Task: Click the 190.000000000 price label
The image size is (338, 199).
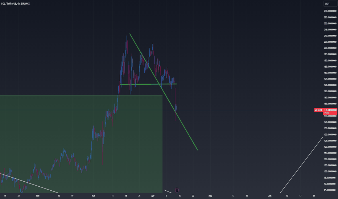Action: (330, 60)
